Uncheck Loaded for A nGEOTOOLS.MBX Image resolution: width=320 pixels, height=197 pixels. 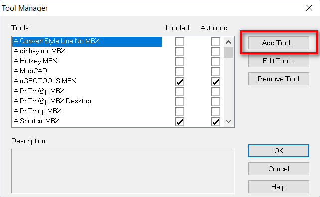pos(180,82)
